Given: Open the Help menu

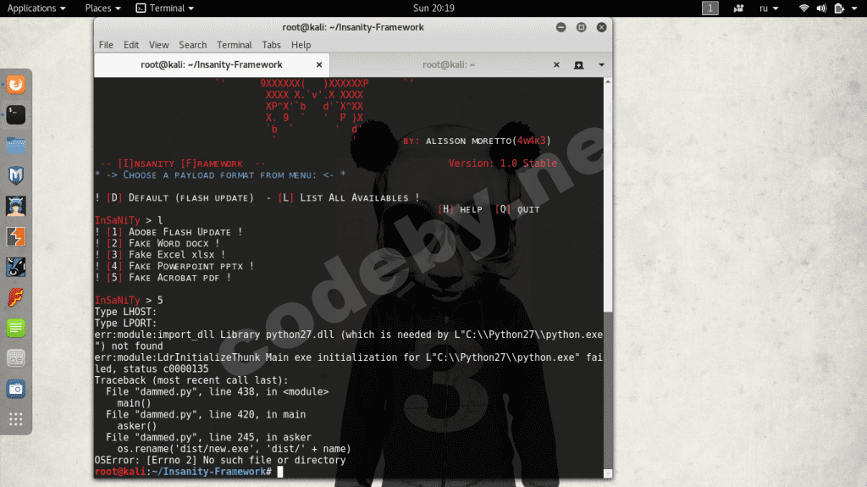Looking at the screenshot, I should tap(301, 45).
